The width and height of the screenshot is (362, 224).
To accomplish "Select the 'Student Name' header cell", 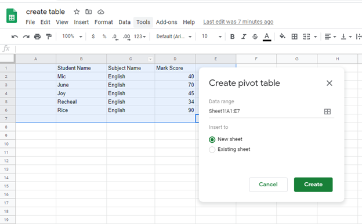I will [x=81, y=68].
